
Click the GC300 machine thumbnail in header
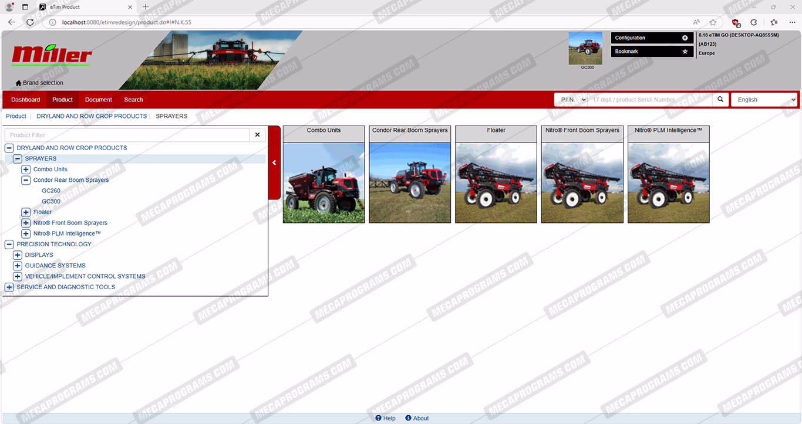coord(585,48)
